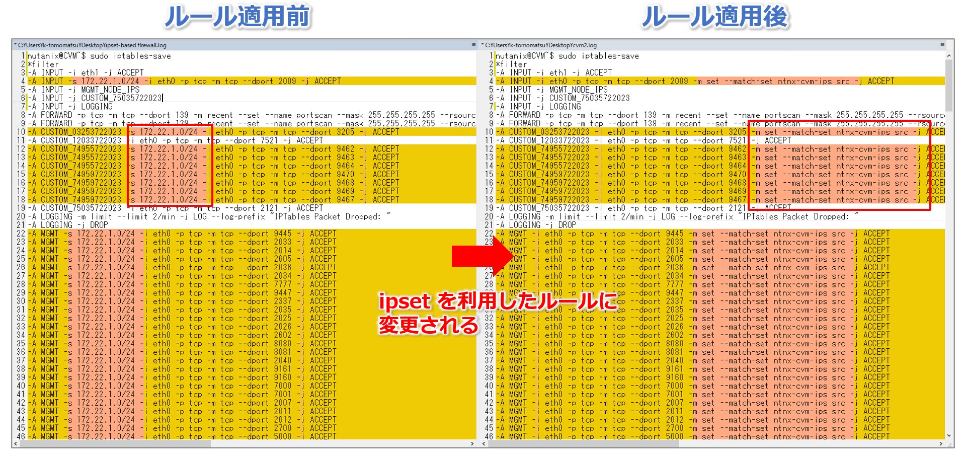Click the right pane horizontal scroll left arrow
The image size is (966, 458).
point(483,444)
